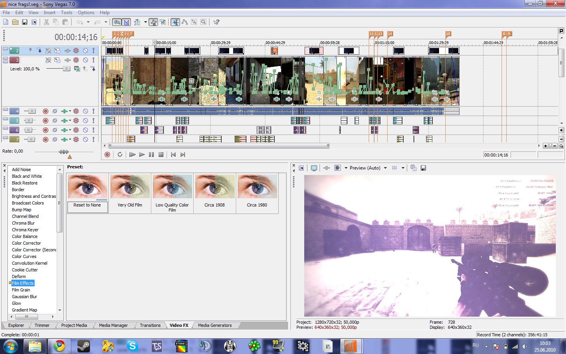Open automation settings dropdown on track 4
The height and width of the screenshot is (354, 566).
click(x=70, y=111)
